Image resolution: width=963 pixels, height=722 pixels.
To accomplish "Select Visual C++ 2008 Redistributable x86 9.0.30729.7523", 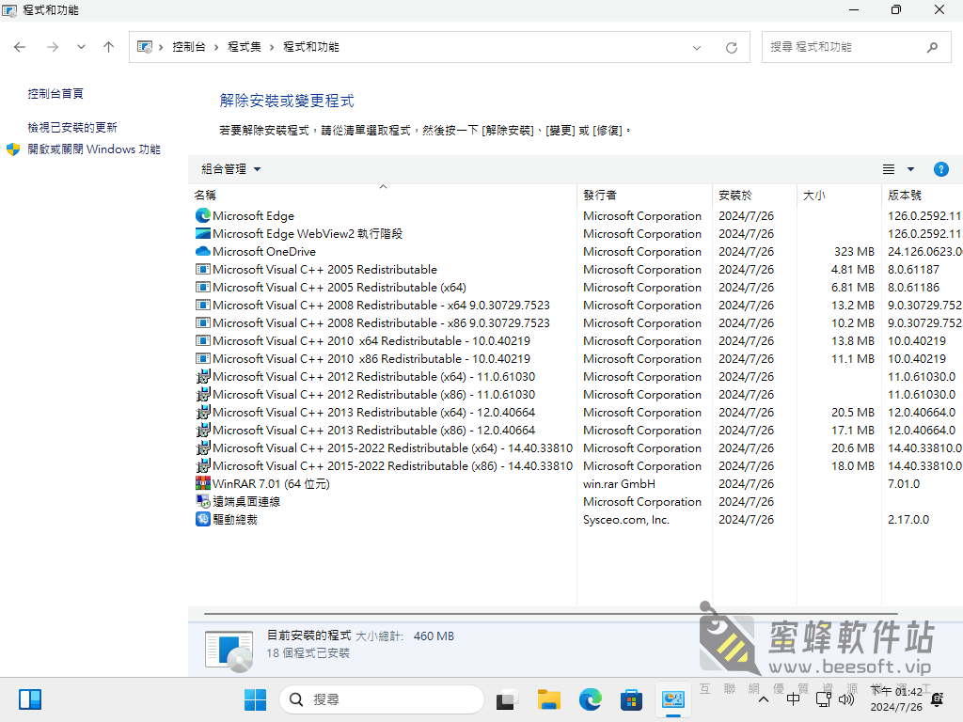I will click(x=382, y=323).
